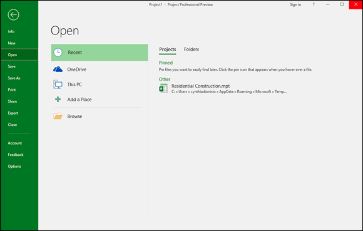The width and height of the screenshot is (363, 231).
Task: Select New in the backstage menu
Action: [x=11, y=43]
